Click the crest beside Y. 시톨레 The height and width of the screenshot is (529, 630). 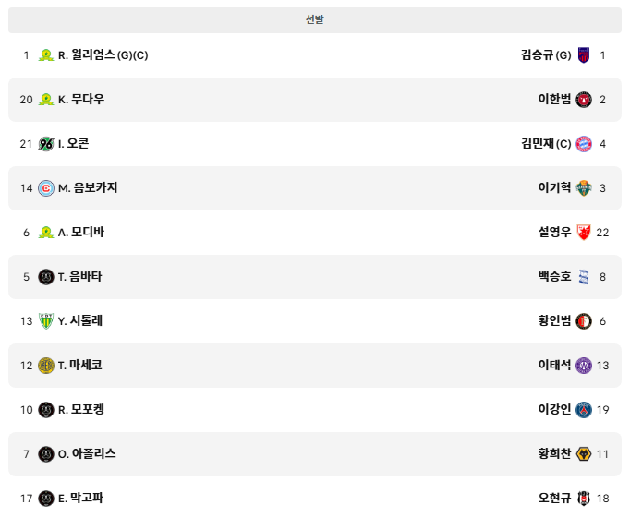pos(46,321)
